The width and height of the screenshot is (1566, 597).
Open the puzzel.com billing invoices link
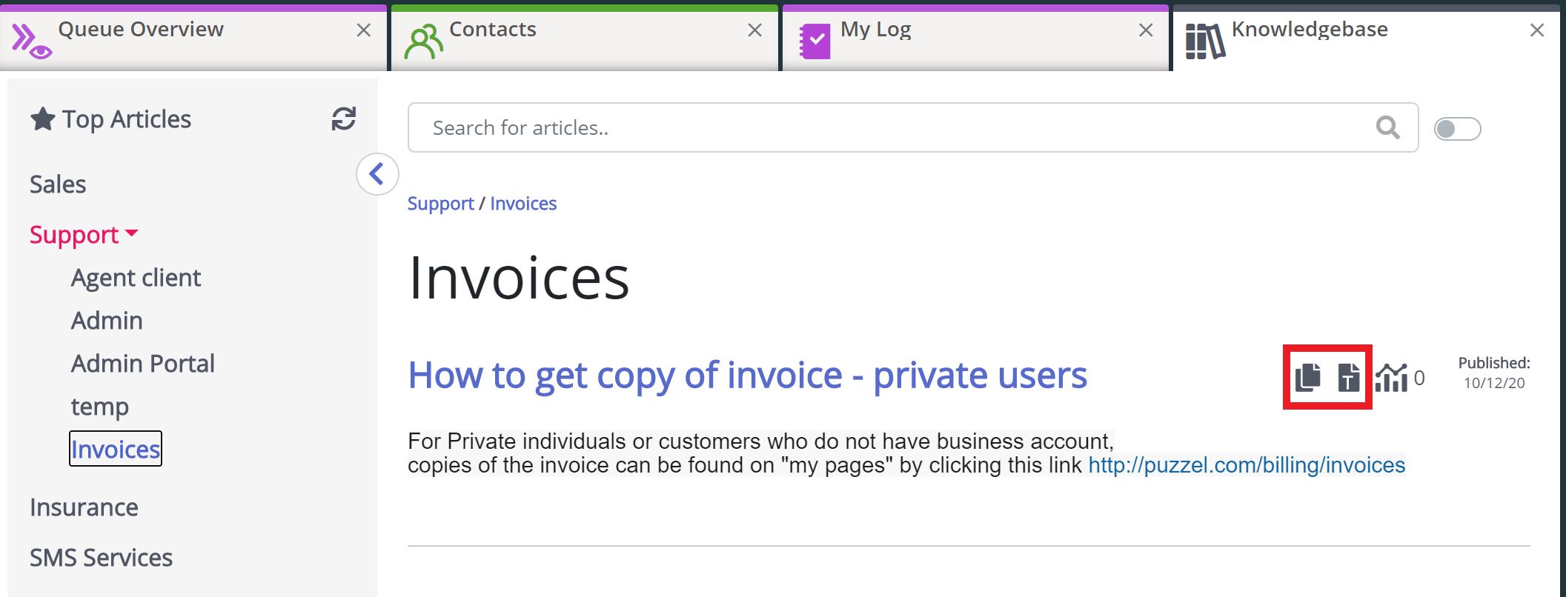coord(1246,465)
